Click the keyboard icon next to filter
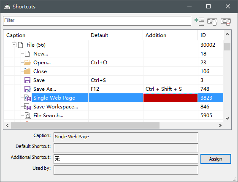 click(212, 22)
